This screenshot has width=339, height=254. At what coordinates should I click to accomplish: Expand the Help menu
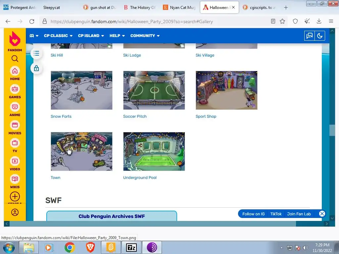[x=117, y=36]
